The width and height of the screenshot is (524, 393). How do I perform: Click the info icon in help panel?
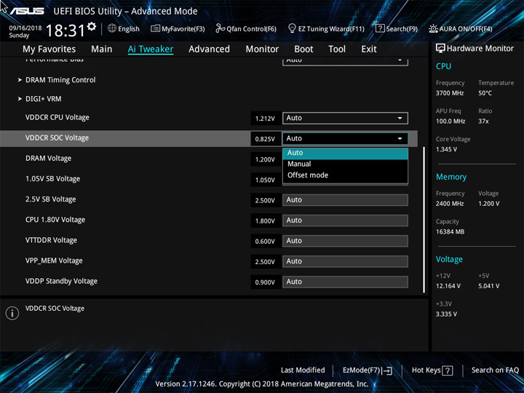[x=12, y=313]
